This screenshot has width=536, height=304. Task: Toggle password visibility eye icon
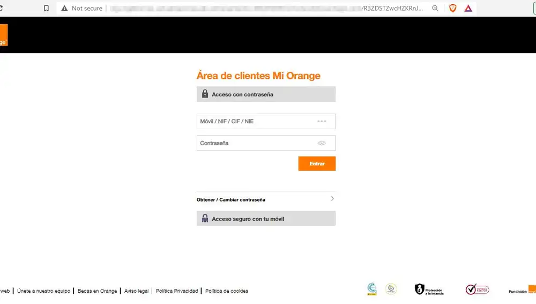[321, 143]
